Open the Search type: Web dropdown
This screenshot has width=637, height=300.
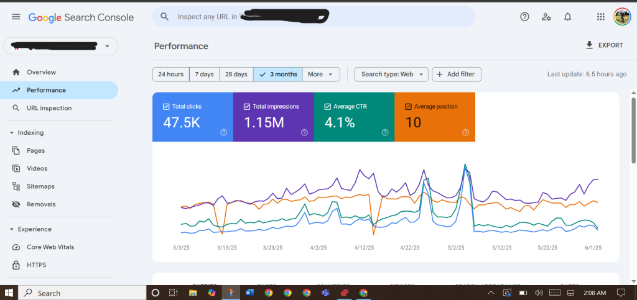click(391, 75)
